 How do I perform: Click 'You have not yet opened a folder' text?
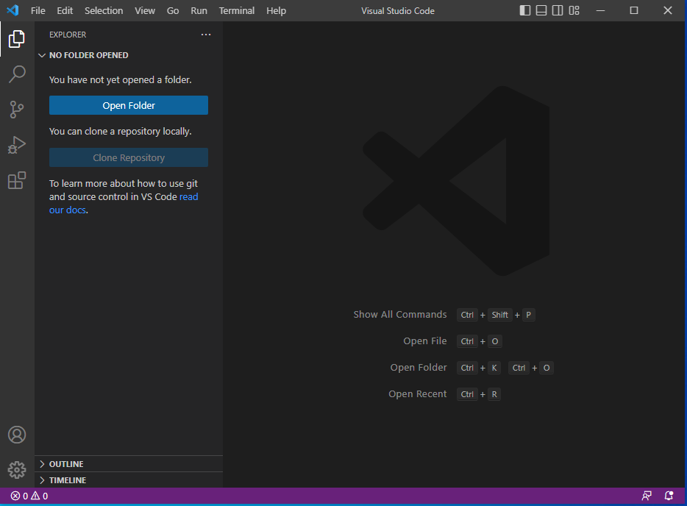pos(120,79)
